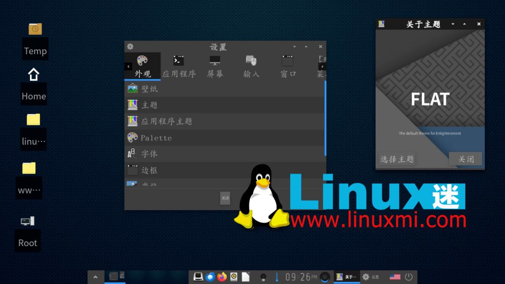Click the power button on the taskbar
The width and height of the screenshot is (505, 284).
(x=409, y=277)
